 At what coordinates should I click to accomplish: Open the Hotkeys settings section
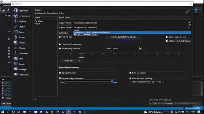(x=19, y=42)
